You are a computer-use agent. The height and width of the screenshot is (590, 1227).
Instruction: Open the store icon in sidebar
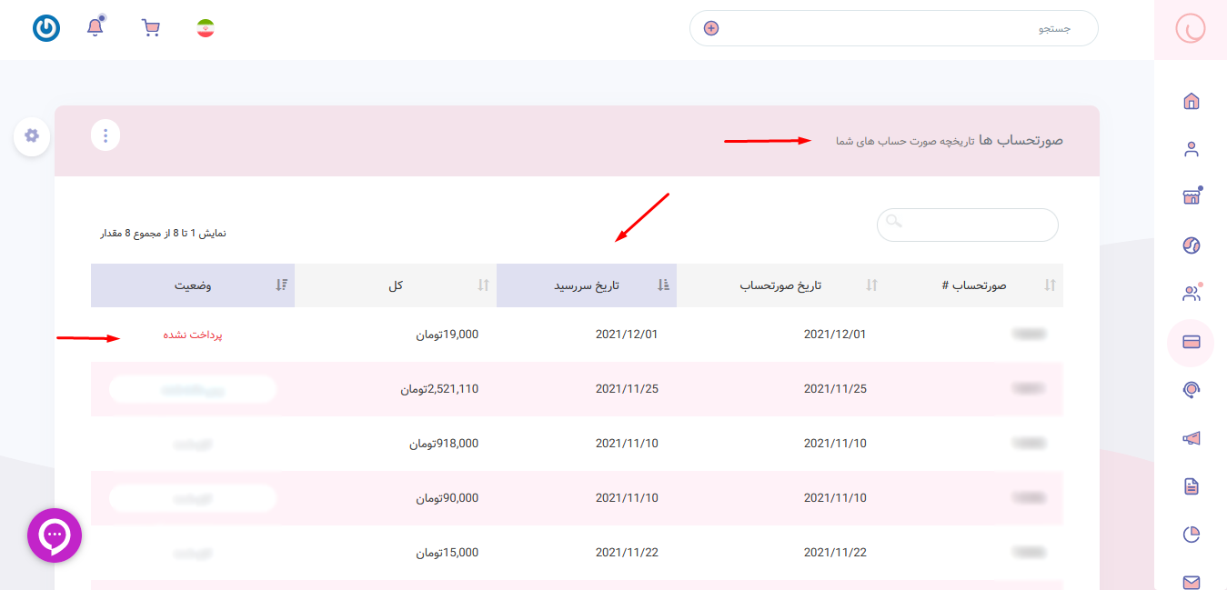click(x=1191, y=197)
